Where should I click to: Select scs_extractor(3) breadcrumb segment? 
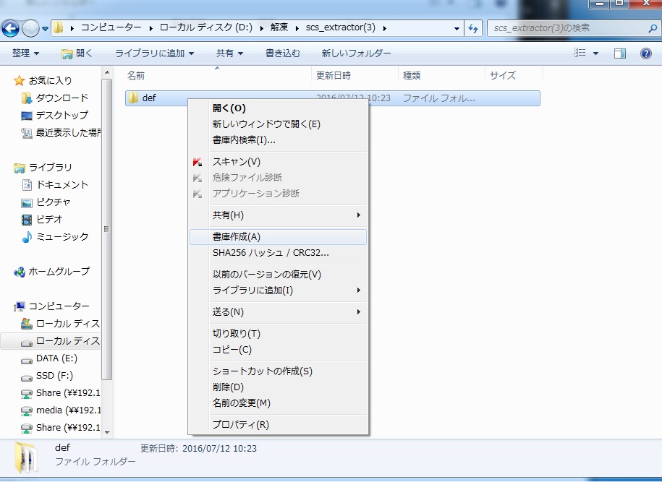(x=340, y=28)
